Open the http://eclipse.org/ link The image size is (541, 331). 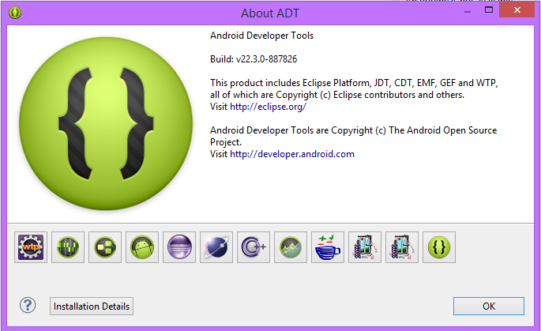pos(268,107)
